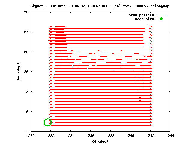Viewport: 192px width, 144px height.
Task: Click the RA axis value 240
Action: (131, 136)
